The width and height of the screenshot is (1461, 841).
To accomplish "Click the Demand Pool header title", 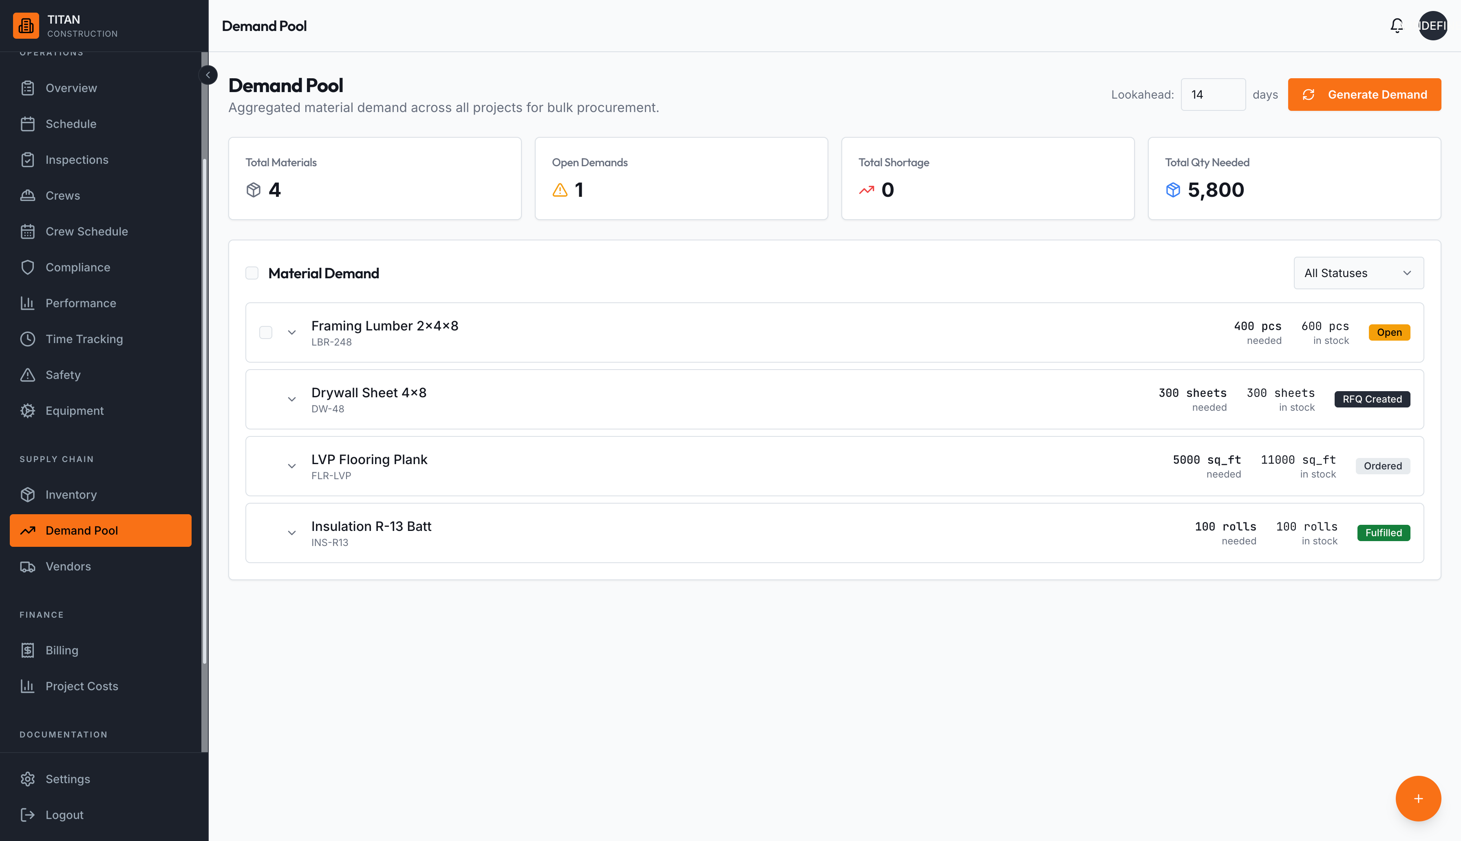I will (264, 26).
